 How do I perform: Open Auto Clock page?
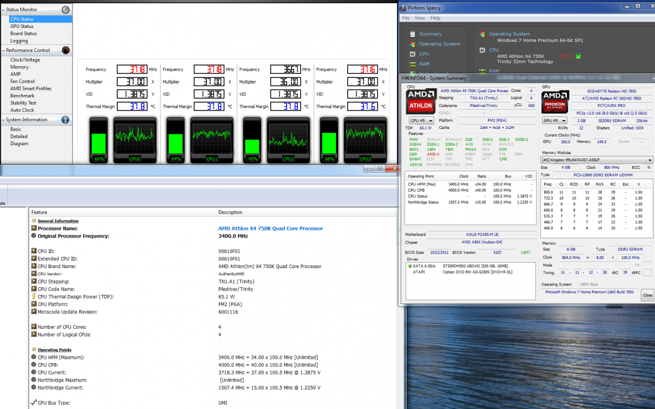(22, 110)
